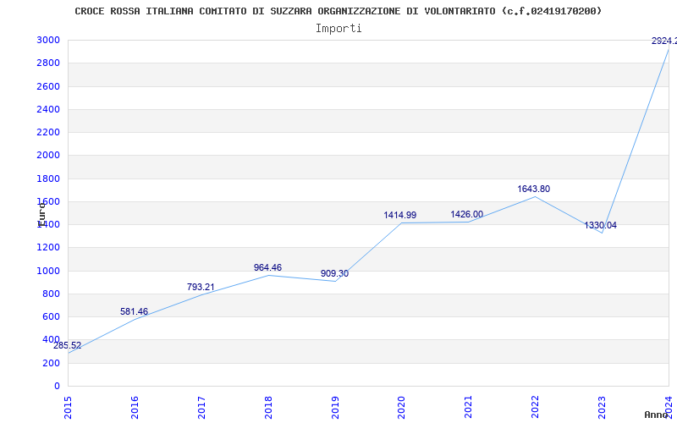Click the chart title CROCE ROSSA ITALIANA COMITATO DI SUZZARA

pyautogui.click(x=338, y=11)
